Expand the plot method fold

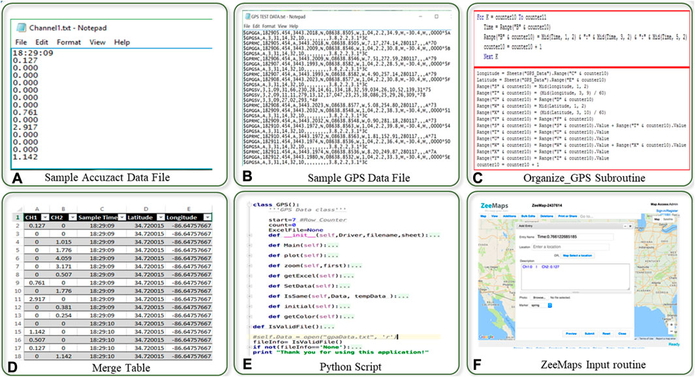tap(250, 256)
